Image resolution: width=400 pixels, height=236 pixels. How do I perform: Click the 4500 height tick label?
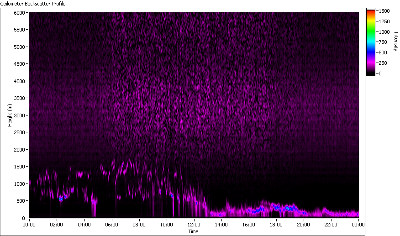click(19, 64)
